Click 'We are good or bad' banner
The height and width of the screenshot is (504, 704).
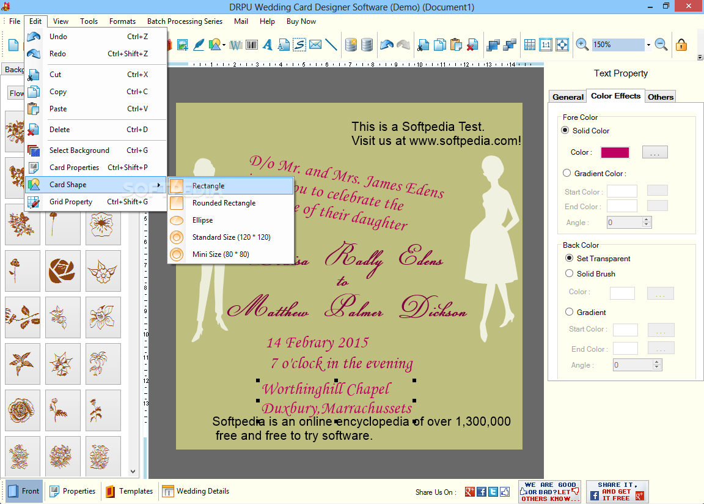pyautogui.click(x=549, y=491)
